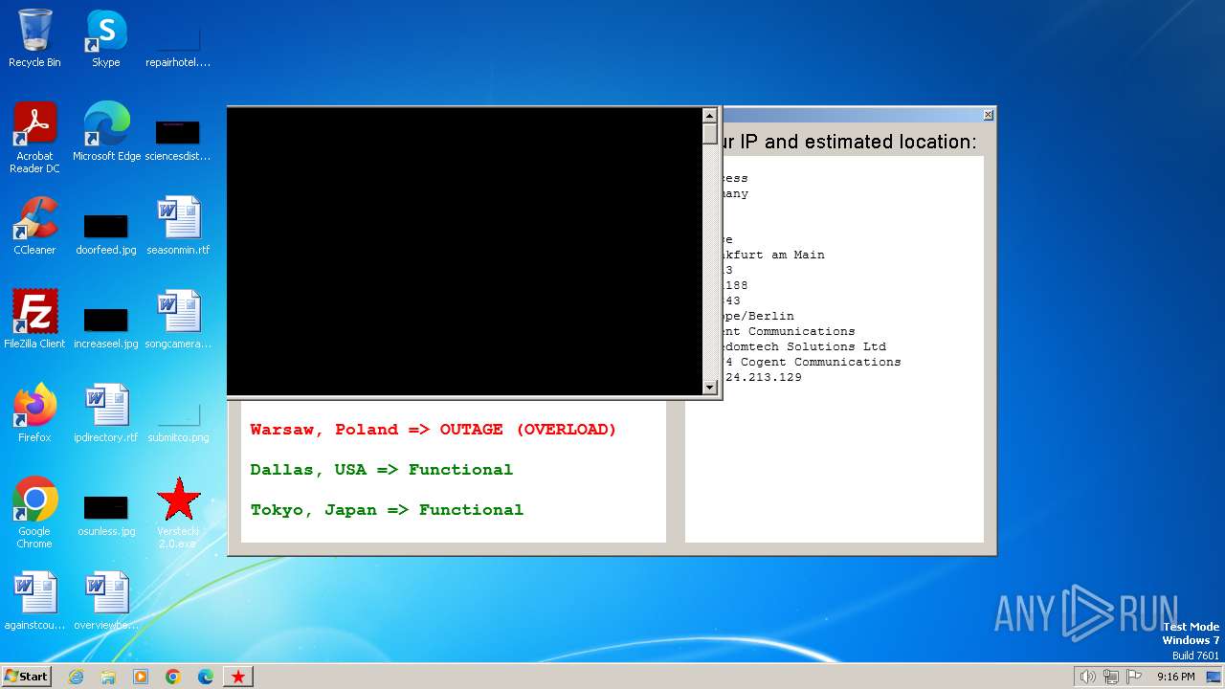Open overviewbe document on desktop
Image resolution: width=1225 pixels, height=689 pixels.
(x=106, y=601)
